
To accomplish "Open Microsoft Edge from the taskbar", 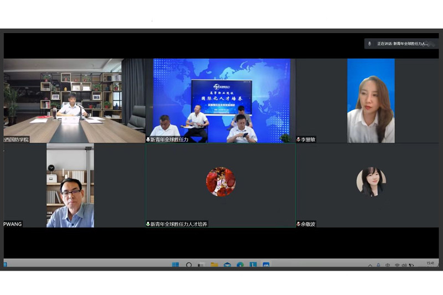I will click(x=240, y=265).
